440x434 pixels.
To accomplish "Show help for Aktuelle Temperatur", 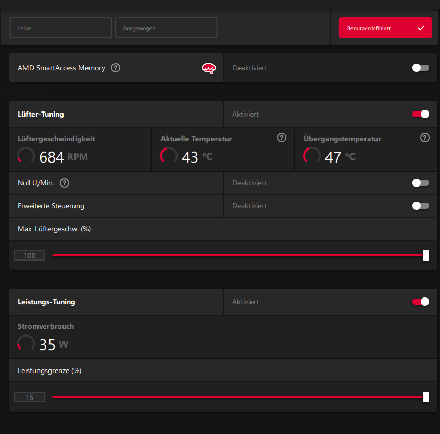I will (x=282, y=138).
